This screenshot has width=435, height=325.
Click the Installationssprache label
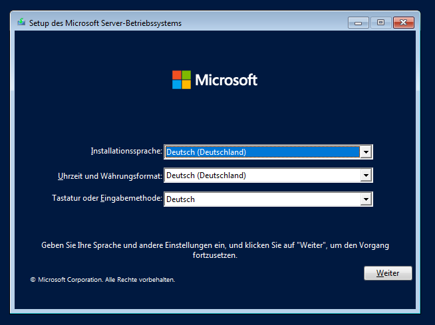[126, 151]
